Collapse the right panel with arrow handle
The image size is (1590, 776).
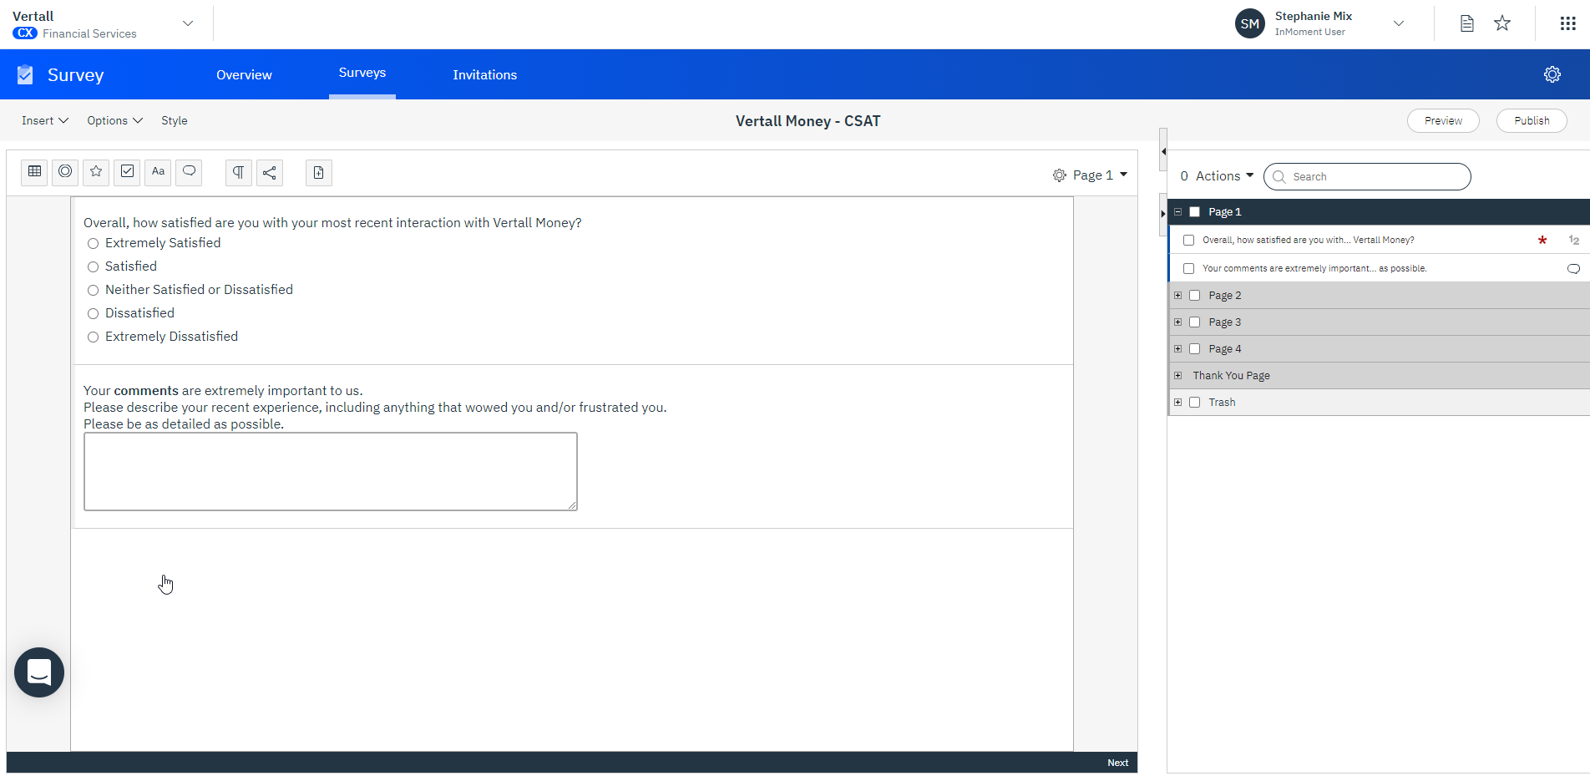coord(1163,151)
